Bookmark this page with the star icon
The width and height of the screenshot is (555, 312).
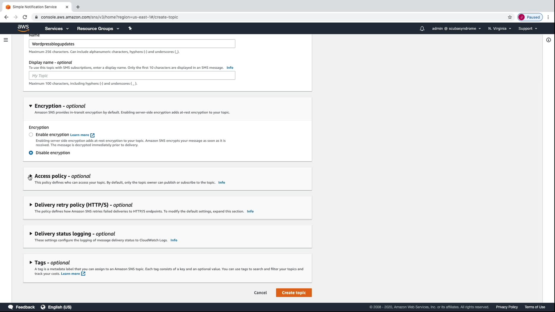510,17
